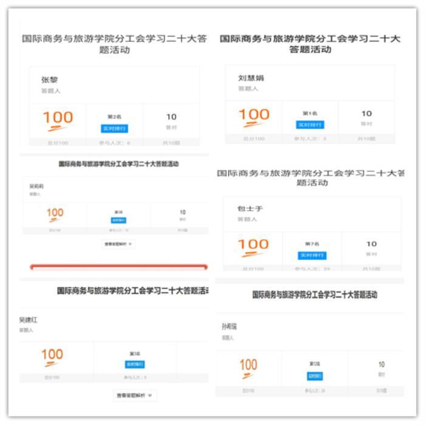The image size is (425, 425).
Task: Click 第1名 rank label in 刘慧娟's card
Action: click(x=310, y=113)
